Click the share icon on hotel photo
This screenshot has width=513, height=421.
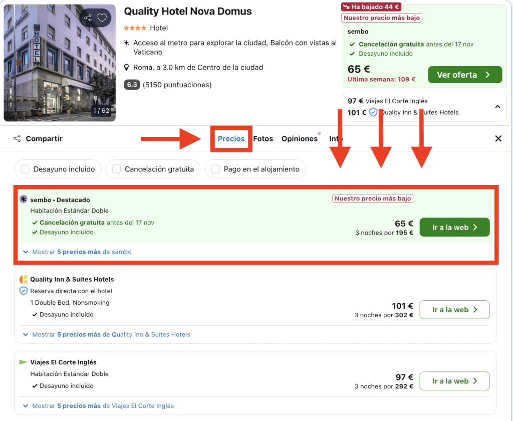pyautogui.click(x=88, y=18)
